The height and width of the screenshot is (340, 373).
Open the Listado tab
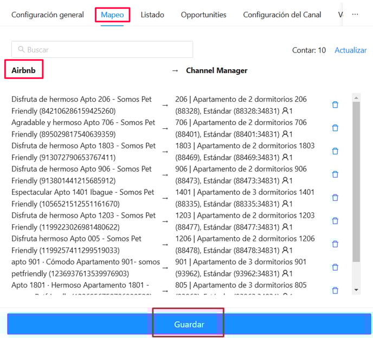(152, 15)
